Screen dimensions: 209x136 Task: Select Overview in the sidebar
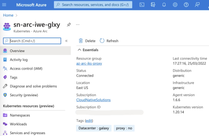(x=35, y=51)
